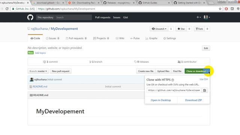Copy clone URL to clipboard
240x135 pixels.
click(x=204, y=90)
